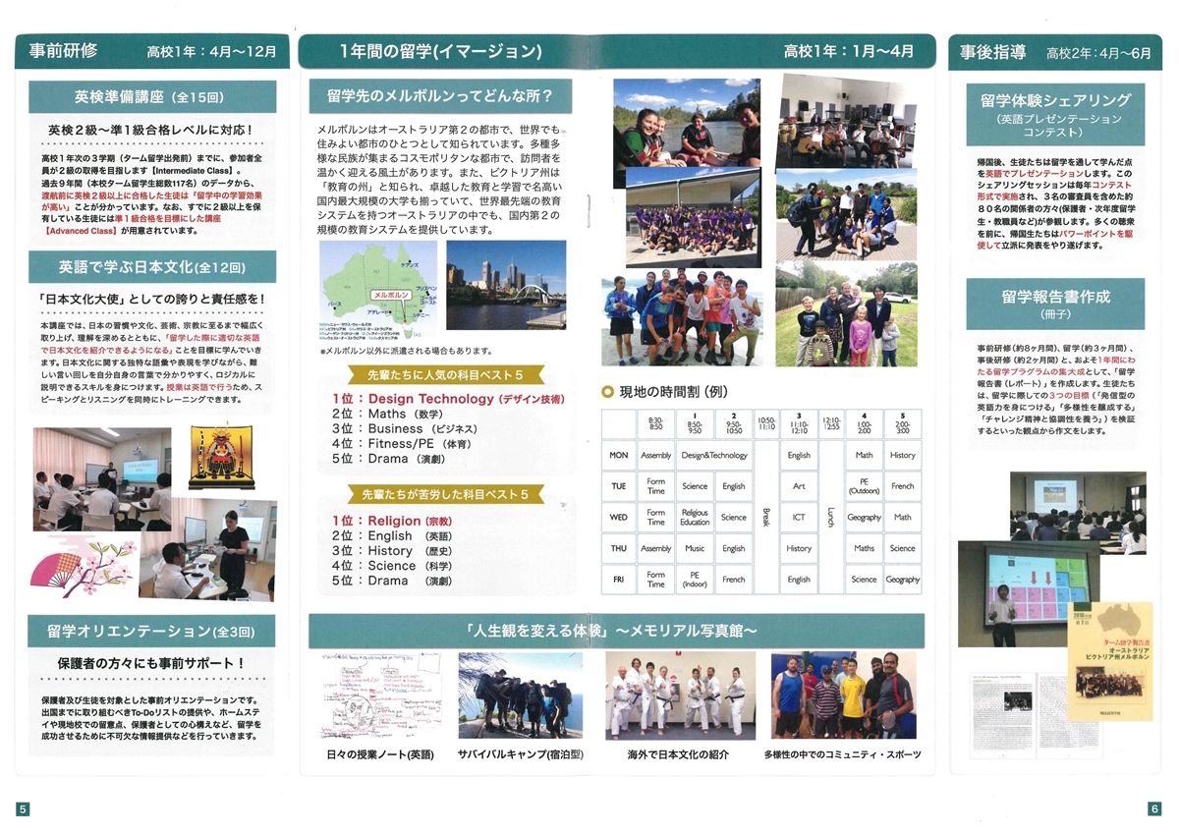This screenshot has height=834, width=1179.
Task: Click the ICT timetable cell
Action: coord(799,518)
